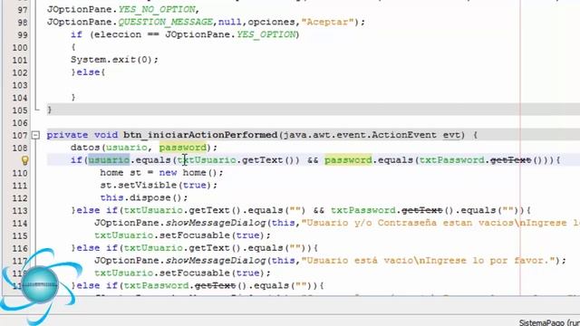580x326 pixels.
Task: Click highlighted password on line 109
Action: click(x=348, y=160)
